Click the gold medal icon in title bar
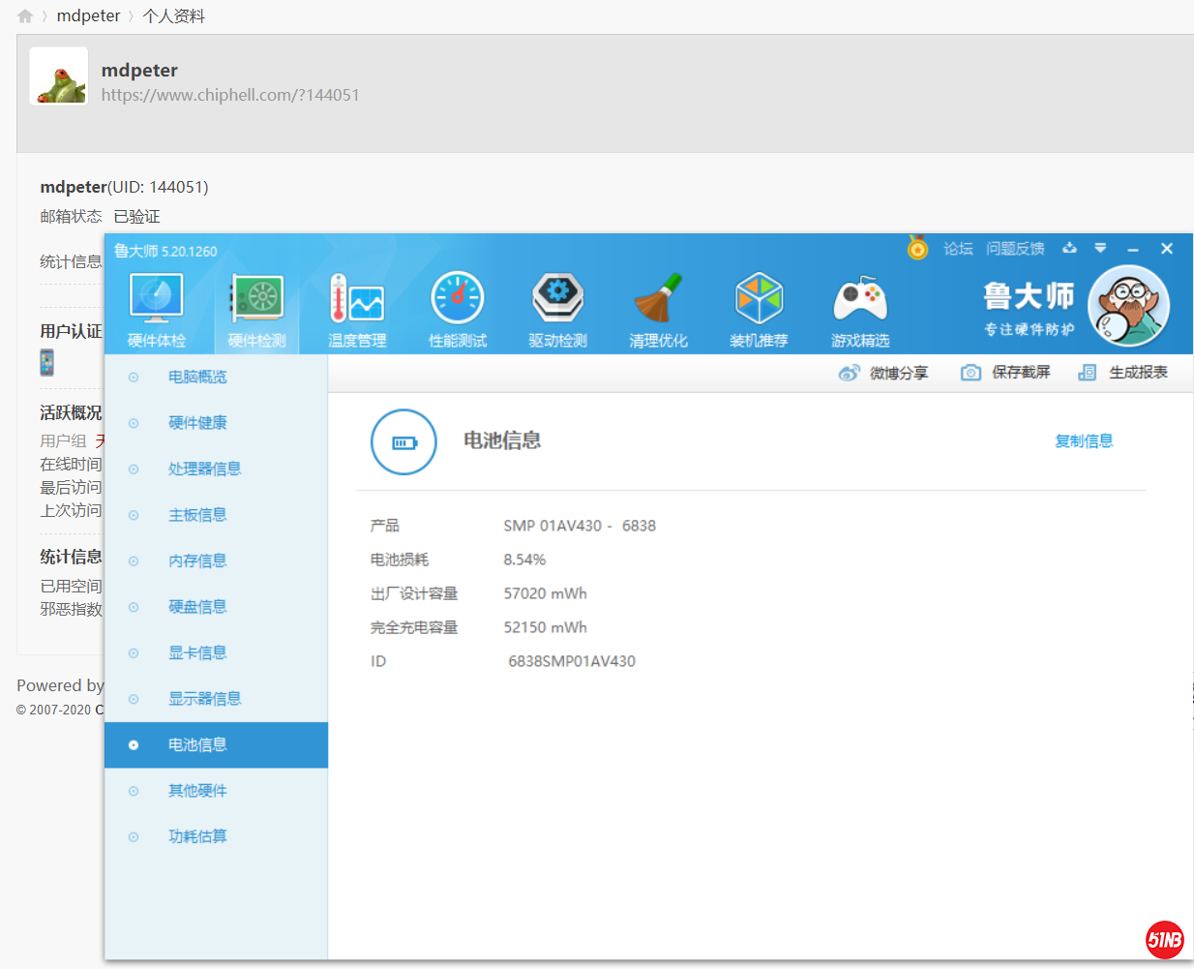 coord(917,249)
